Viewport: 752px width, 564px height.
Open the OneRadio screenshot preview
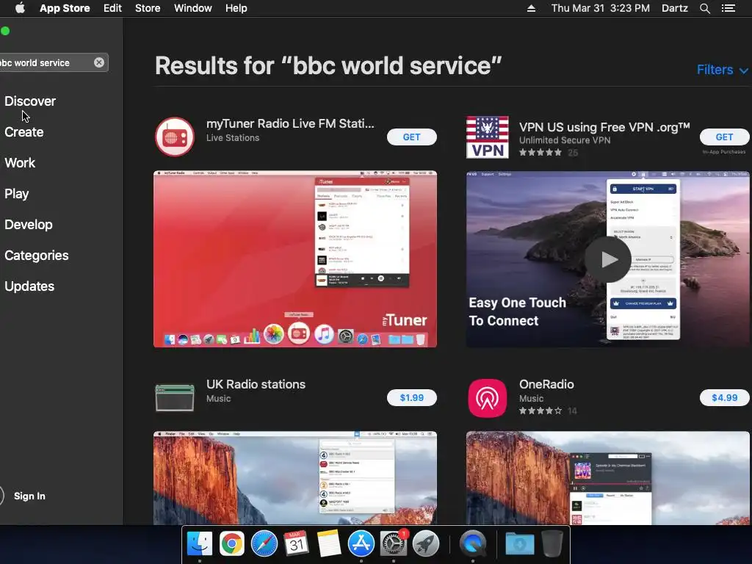607,478
